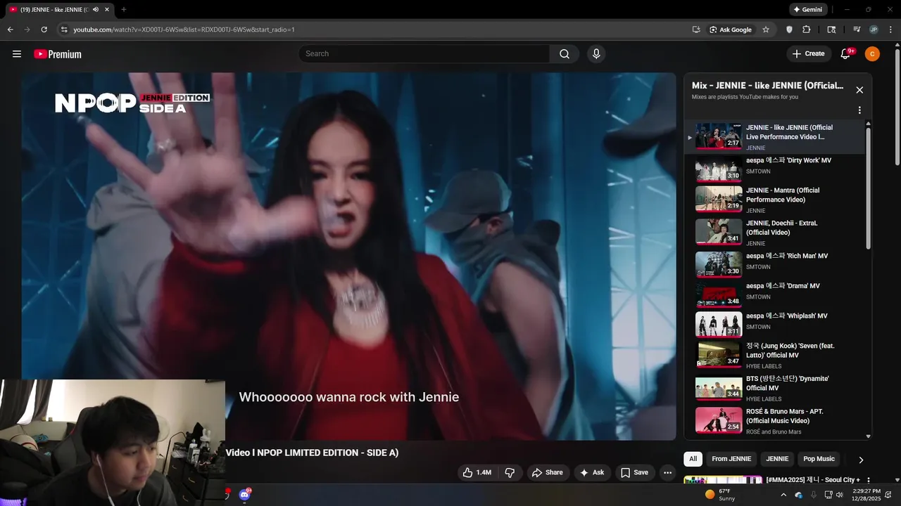
Task: Bookmark this page with star icon
Action: (766, 30)
